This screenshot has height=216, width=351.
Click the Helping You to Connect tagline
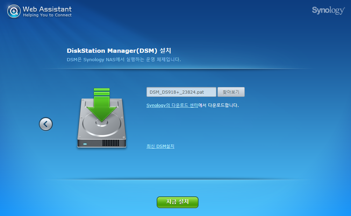pyautogui.click(x=47, y=15)
